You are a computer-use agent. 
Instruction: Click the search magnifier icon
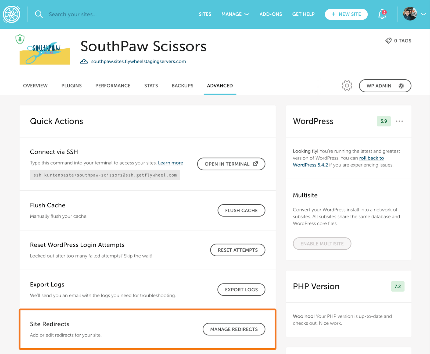(x=39, y=14)
